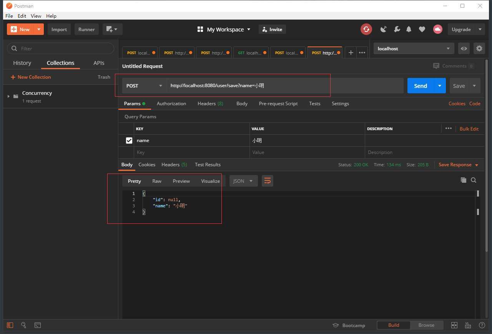The image size is (492, 334).
Task: Open the Edit menu
Action: 22,16
